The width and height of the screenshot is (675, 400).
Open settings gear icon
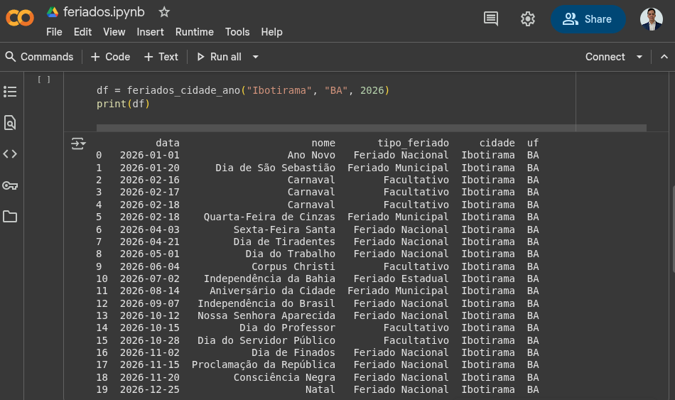528,19
